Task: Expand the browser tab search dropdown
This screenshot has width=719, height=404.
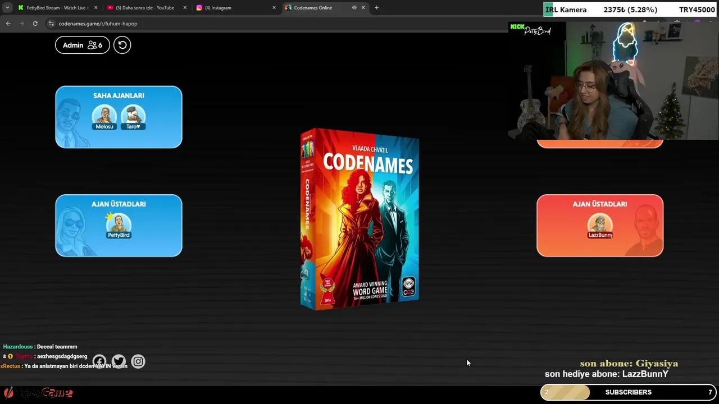Action: 7,8
